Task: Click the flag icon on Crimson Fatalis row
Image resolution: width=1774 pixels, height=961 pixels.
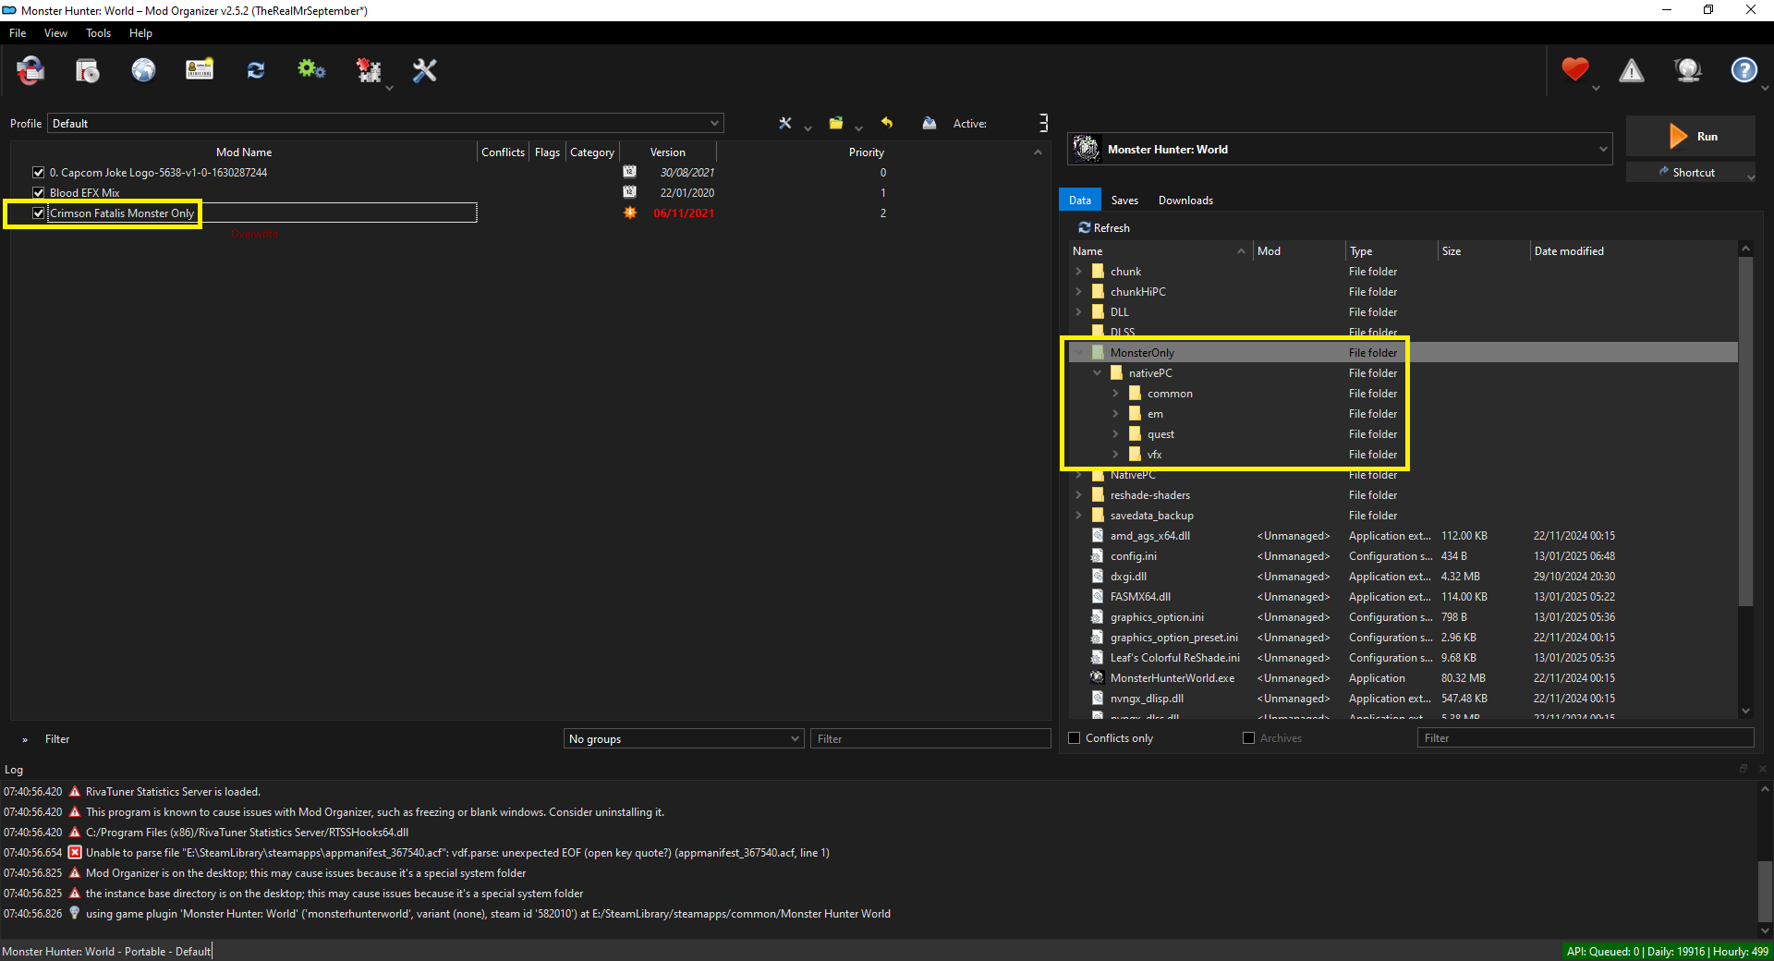Action: 630,213
